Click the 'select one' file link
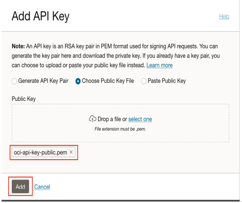 tap(140, 119)
